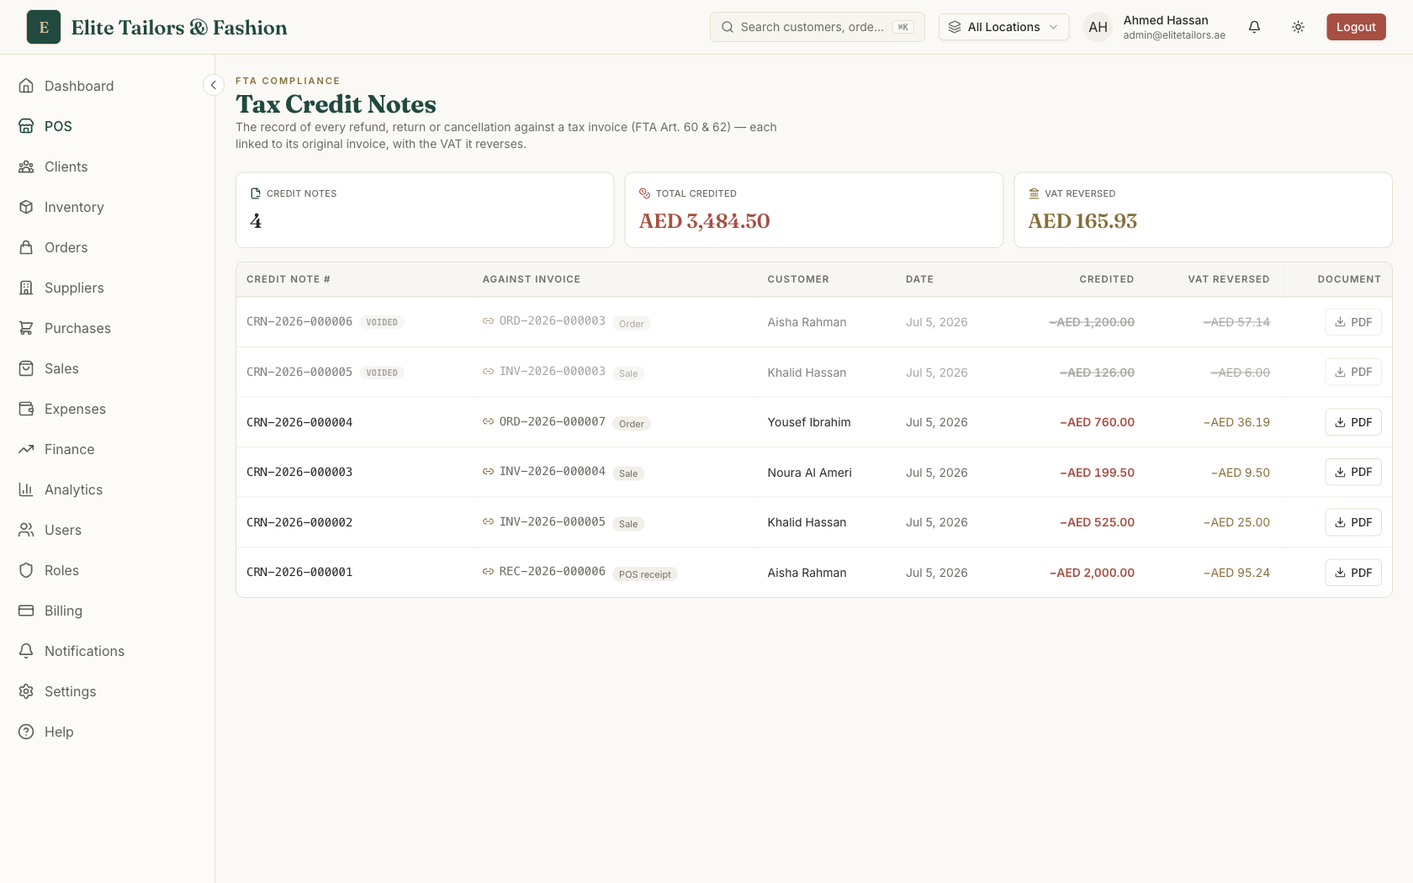Click the Settings gear icon
This screenshot has height=883, width=1413.
26,691
